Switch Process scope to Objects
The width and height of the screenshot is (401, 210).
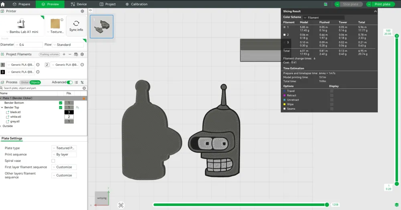point(35,82)
